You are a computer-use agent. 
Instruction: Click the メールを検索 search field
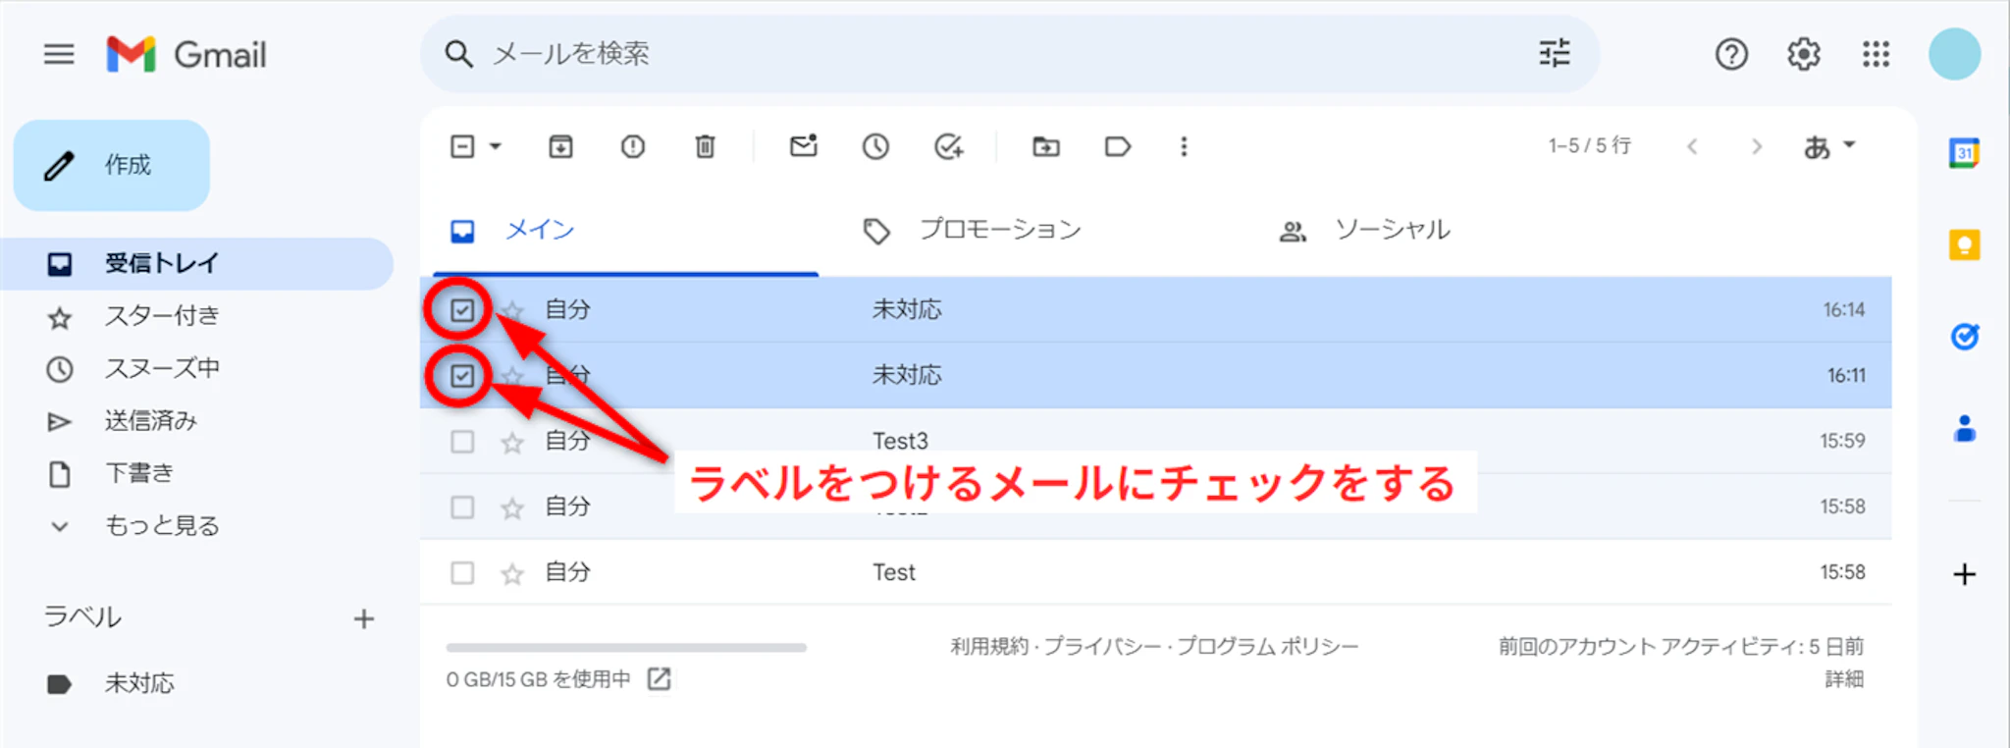pyautogui.click(x=981, y=54)
